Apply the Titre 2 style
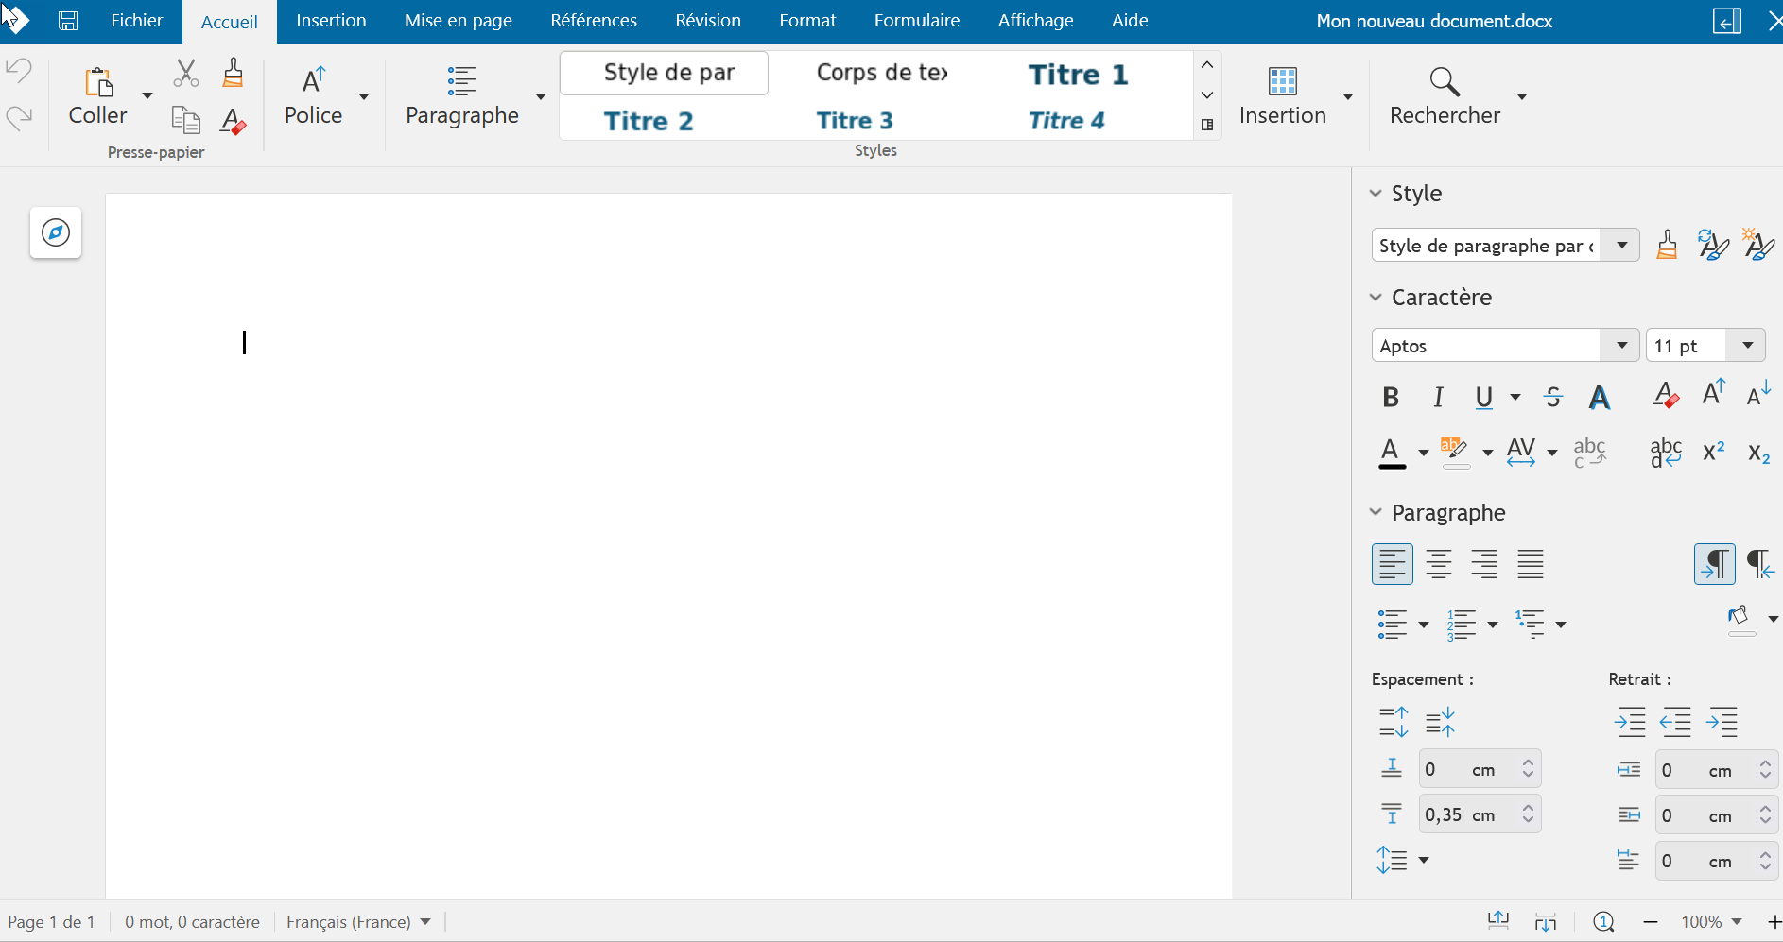Image resolution: width=1783 pixels, height=942 pixels. point(649,121)
